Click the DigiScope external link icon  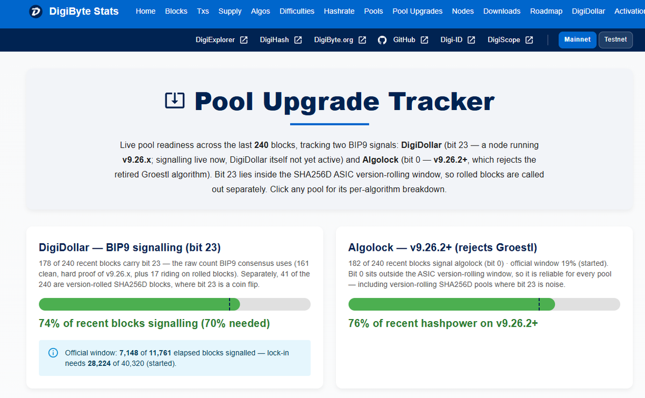pos(529,40)
